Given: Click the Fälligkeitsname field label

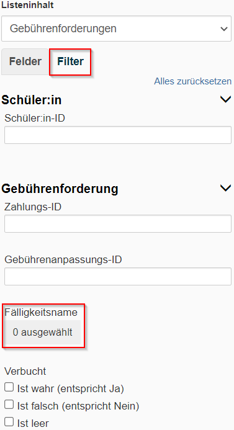Looking at the screenshot, I should click(41, 312).
